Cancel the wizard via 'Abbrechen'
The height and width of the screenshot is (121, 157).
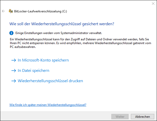click(143, 117)
